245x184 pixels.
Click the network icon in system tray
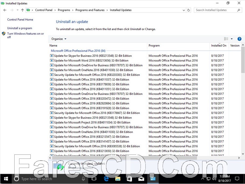[208, 179]
